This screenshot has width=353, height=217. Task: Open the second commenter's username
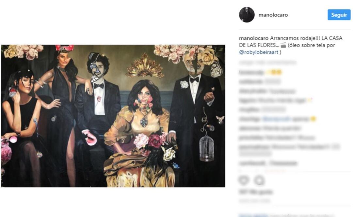point(250,81)
